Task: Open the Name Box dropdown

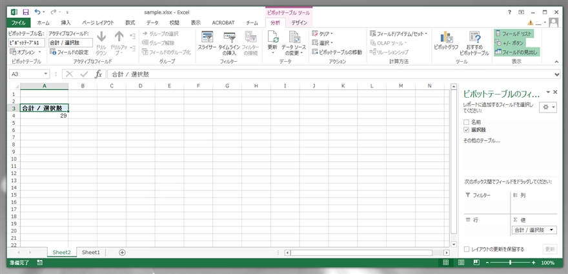Action: 46,74
